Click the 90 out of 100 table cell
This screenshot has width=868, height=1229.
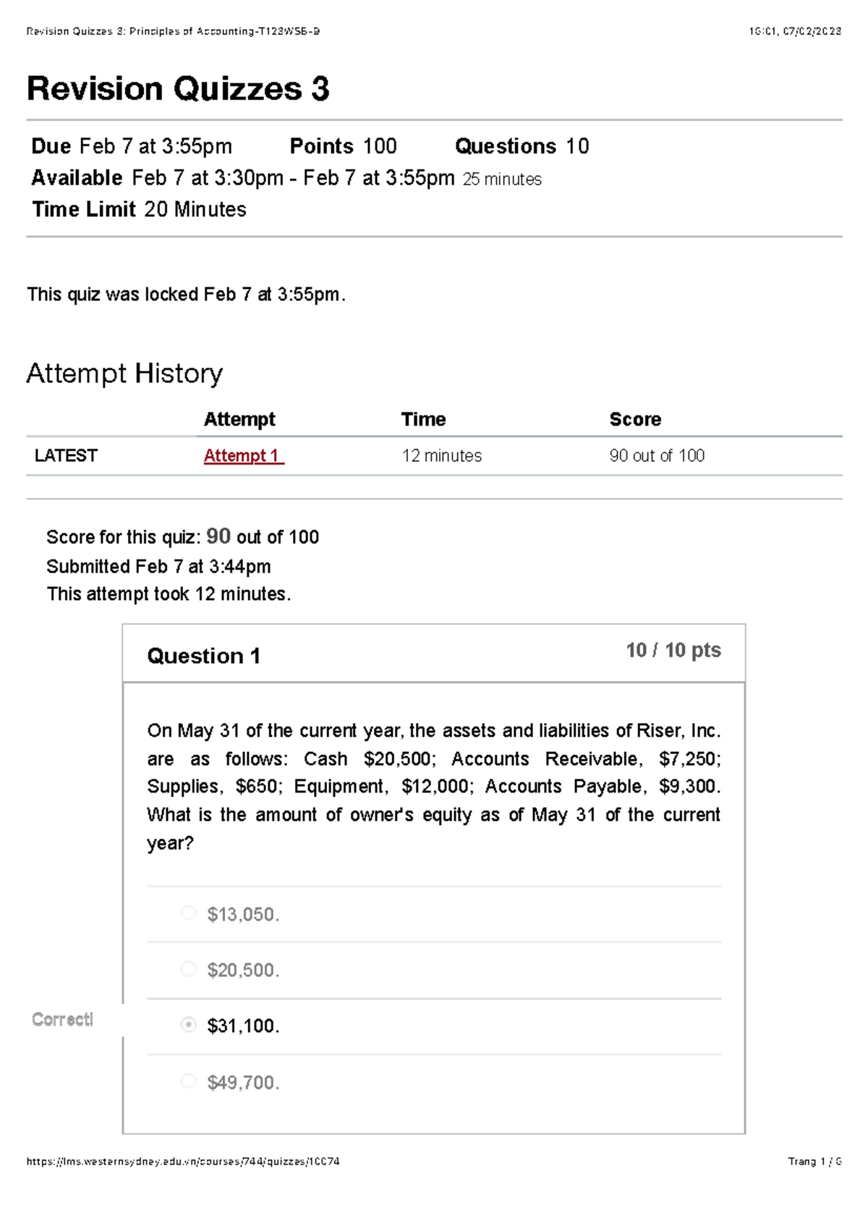coord(657,456)
